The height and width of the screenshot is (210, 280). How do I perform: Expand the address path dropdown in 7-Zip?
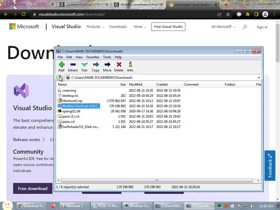point(259,77)
